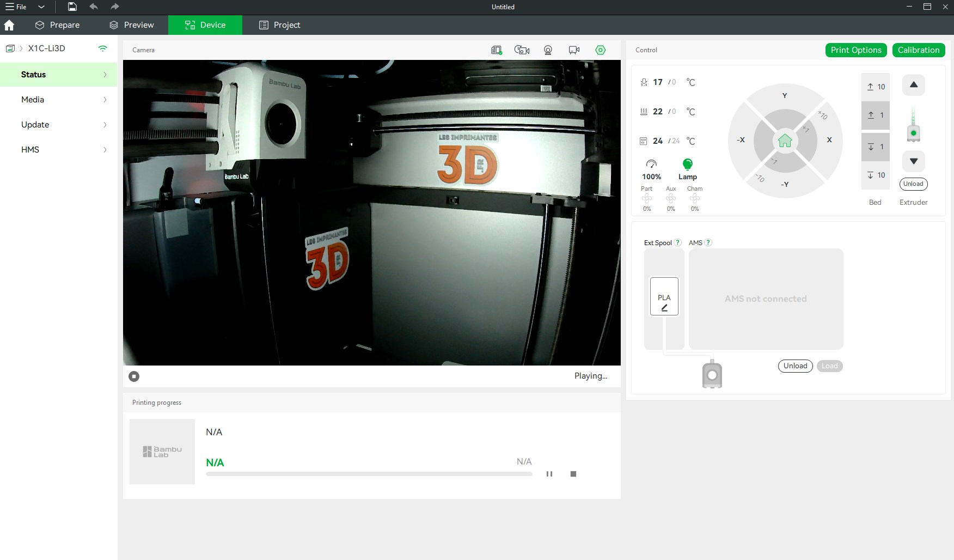This screenshot has height=560, width=954.
Task: Open the SD card storage icon
Action: click(496, 50)
